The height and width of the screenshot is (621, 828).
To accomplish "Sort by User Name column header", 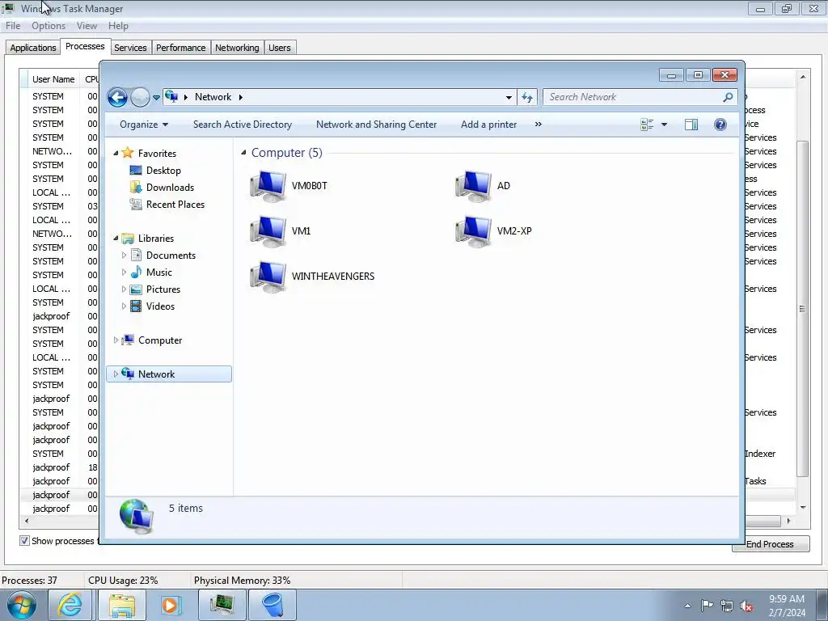I will pyautogui.click(x=53, y=79).
